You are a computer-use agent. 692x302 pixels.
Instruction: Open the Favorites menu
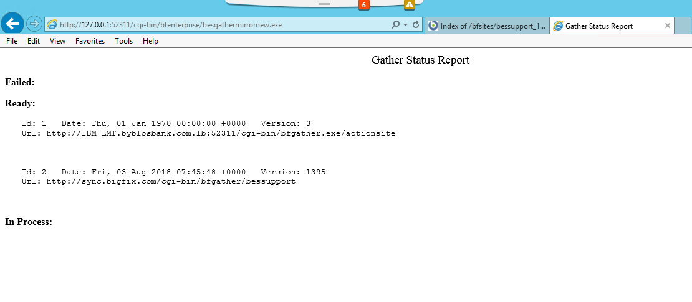click(x=90, y=41)
